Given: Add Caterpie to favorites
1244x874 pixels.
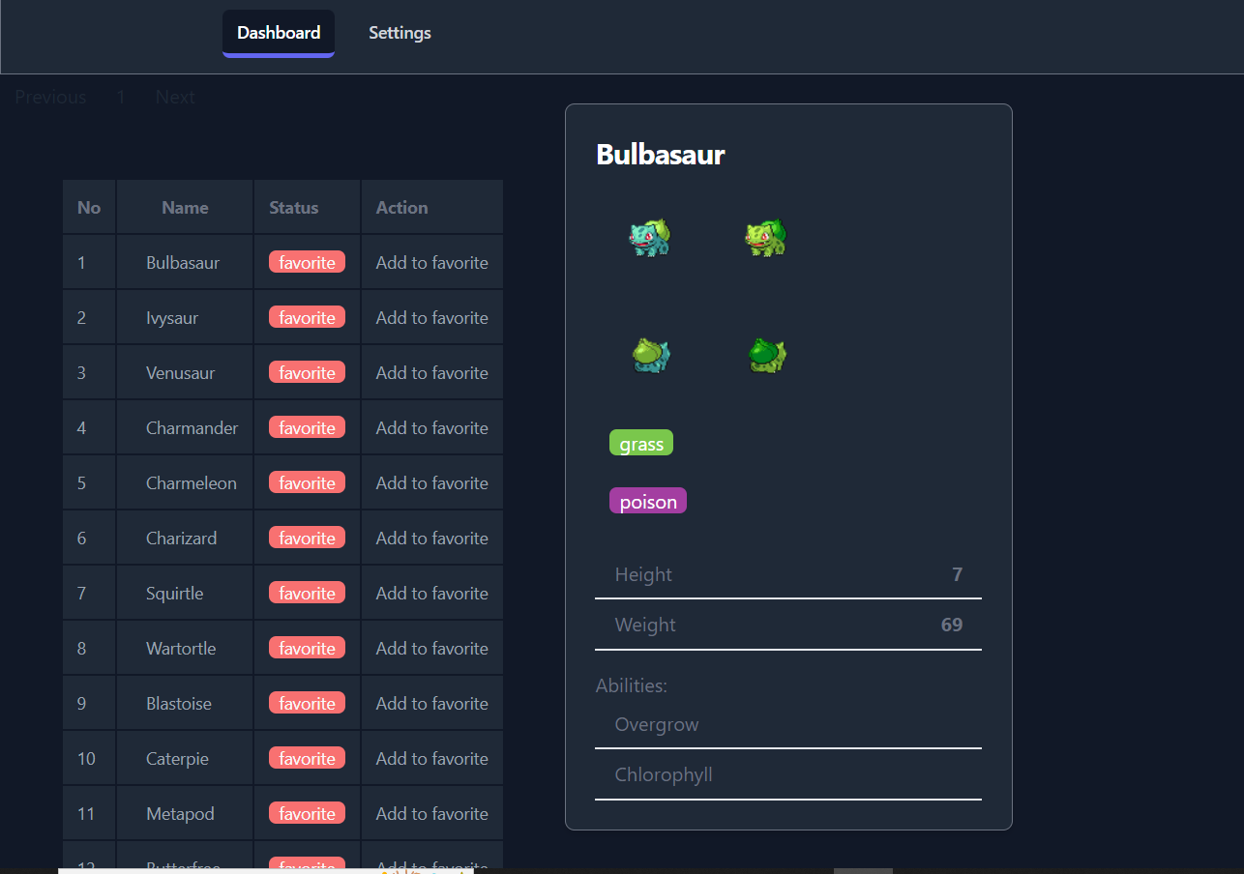Looking at the screenshot, I should tap(431, 758).
